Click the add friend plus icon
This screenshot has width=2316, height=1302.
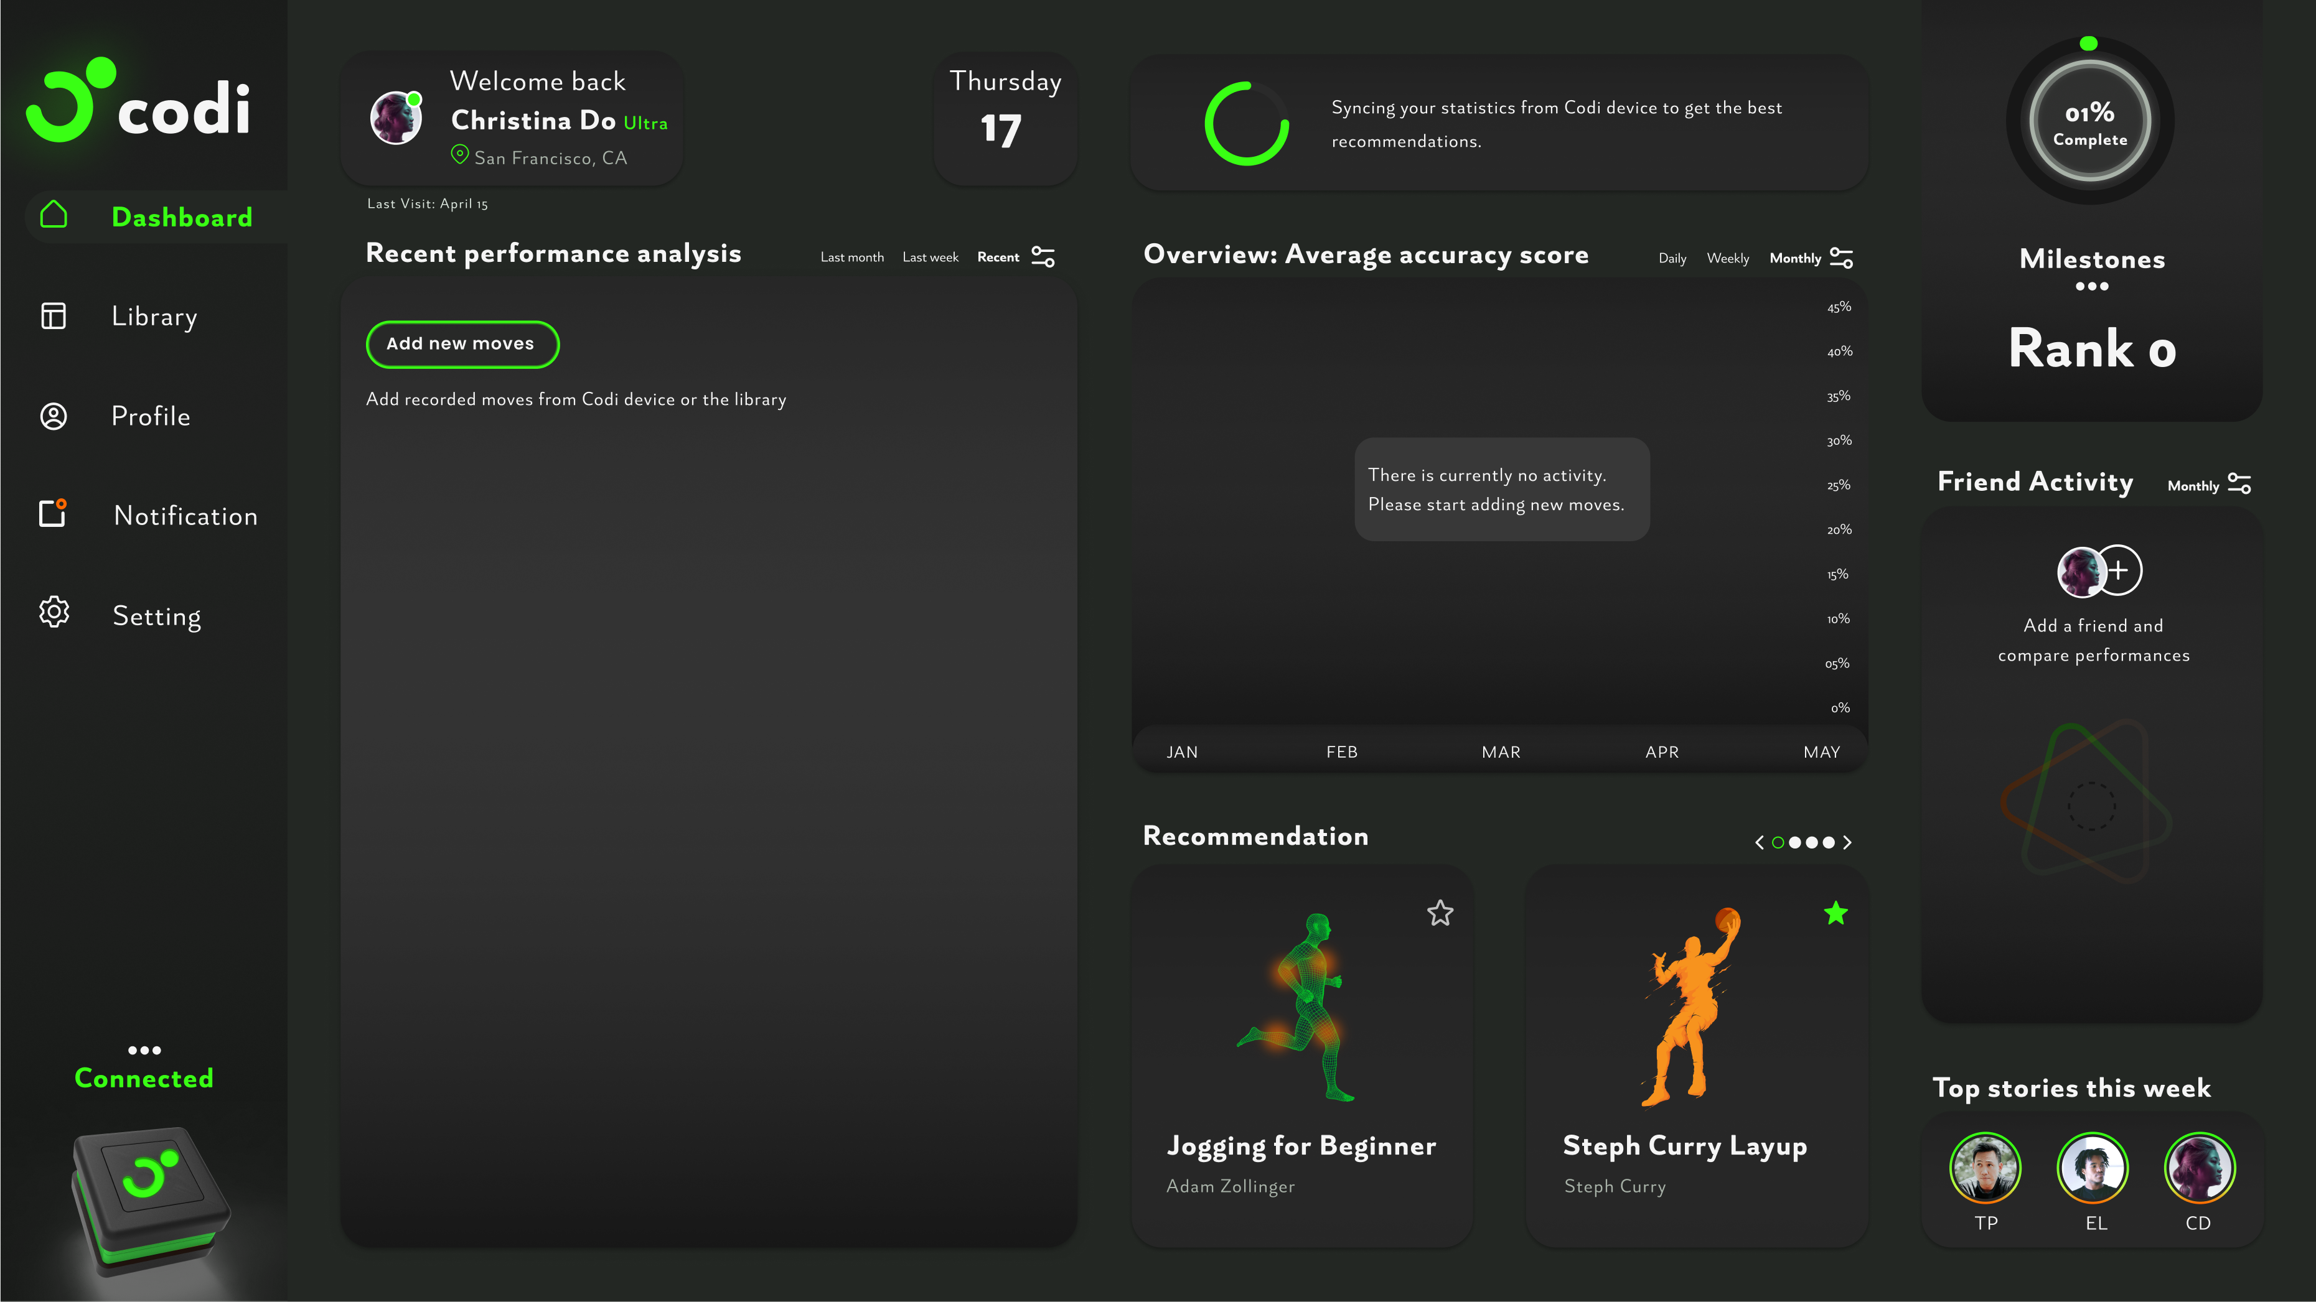tap(2118, 570)
